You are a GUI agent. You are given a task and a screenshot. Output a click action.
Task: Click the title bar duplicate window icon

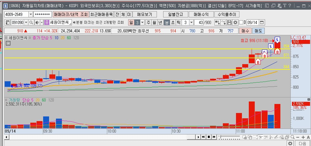pos(273,6)
